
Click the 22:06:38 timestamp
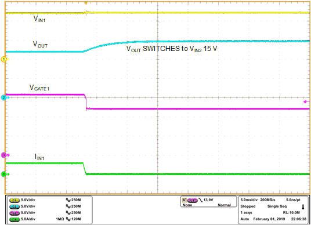(298, 219)
